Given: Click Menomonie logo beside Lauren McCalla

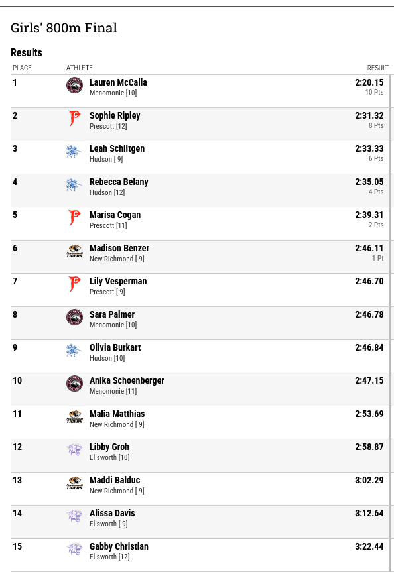Looking at the screenshot, I should point(74,86).
